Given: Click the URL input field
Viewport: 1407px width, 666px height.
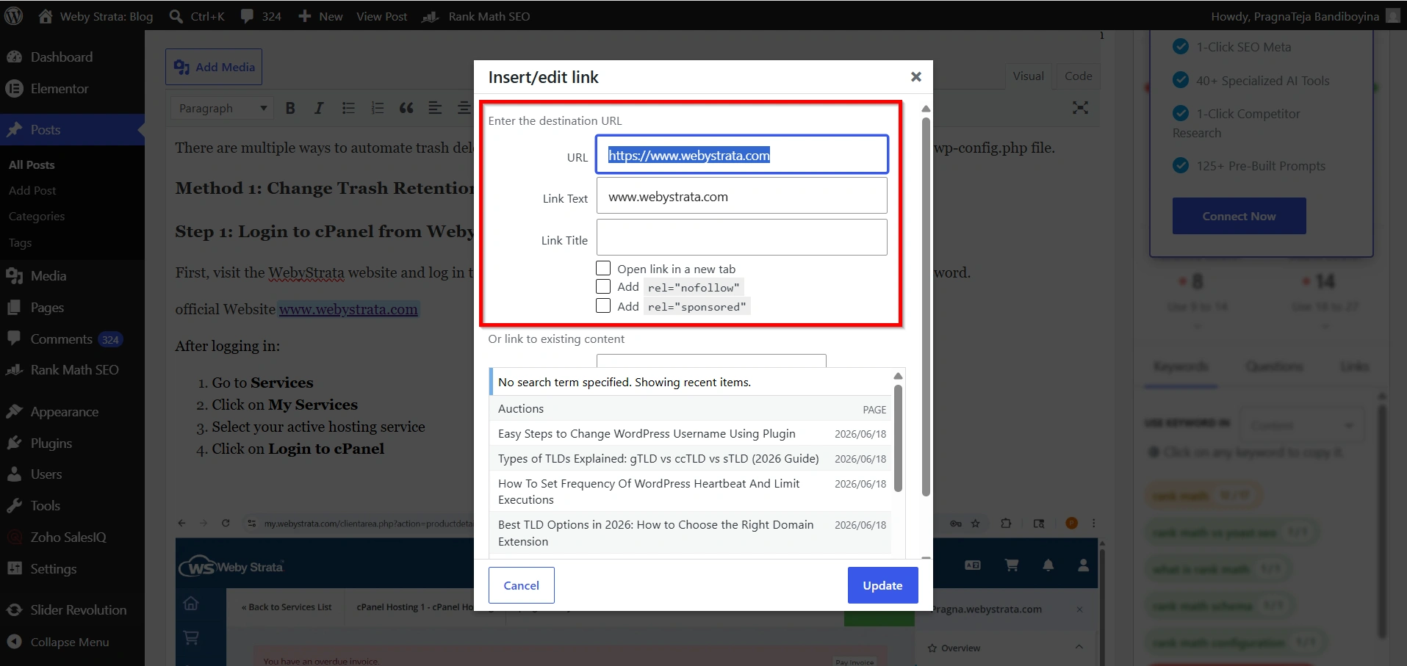Looking at the screenshot, I should [x=742, y=154].
